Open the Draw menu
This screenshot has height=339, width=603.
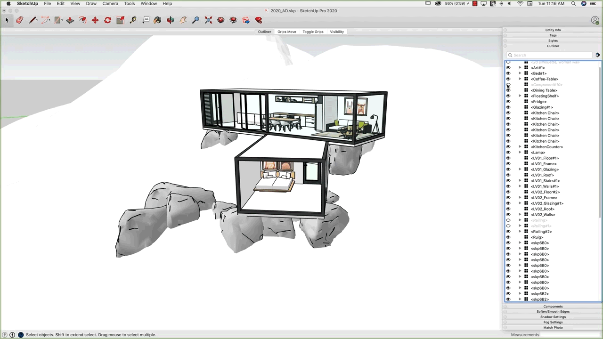click(x=91, y=3)
